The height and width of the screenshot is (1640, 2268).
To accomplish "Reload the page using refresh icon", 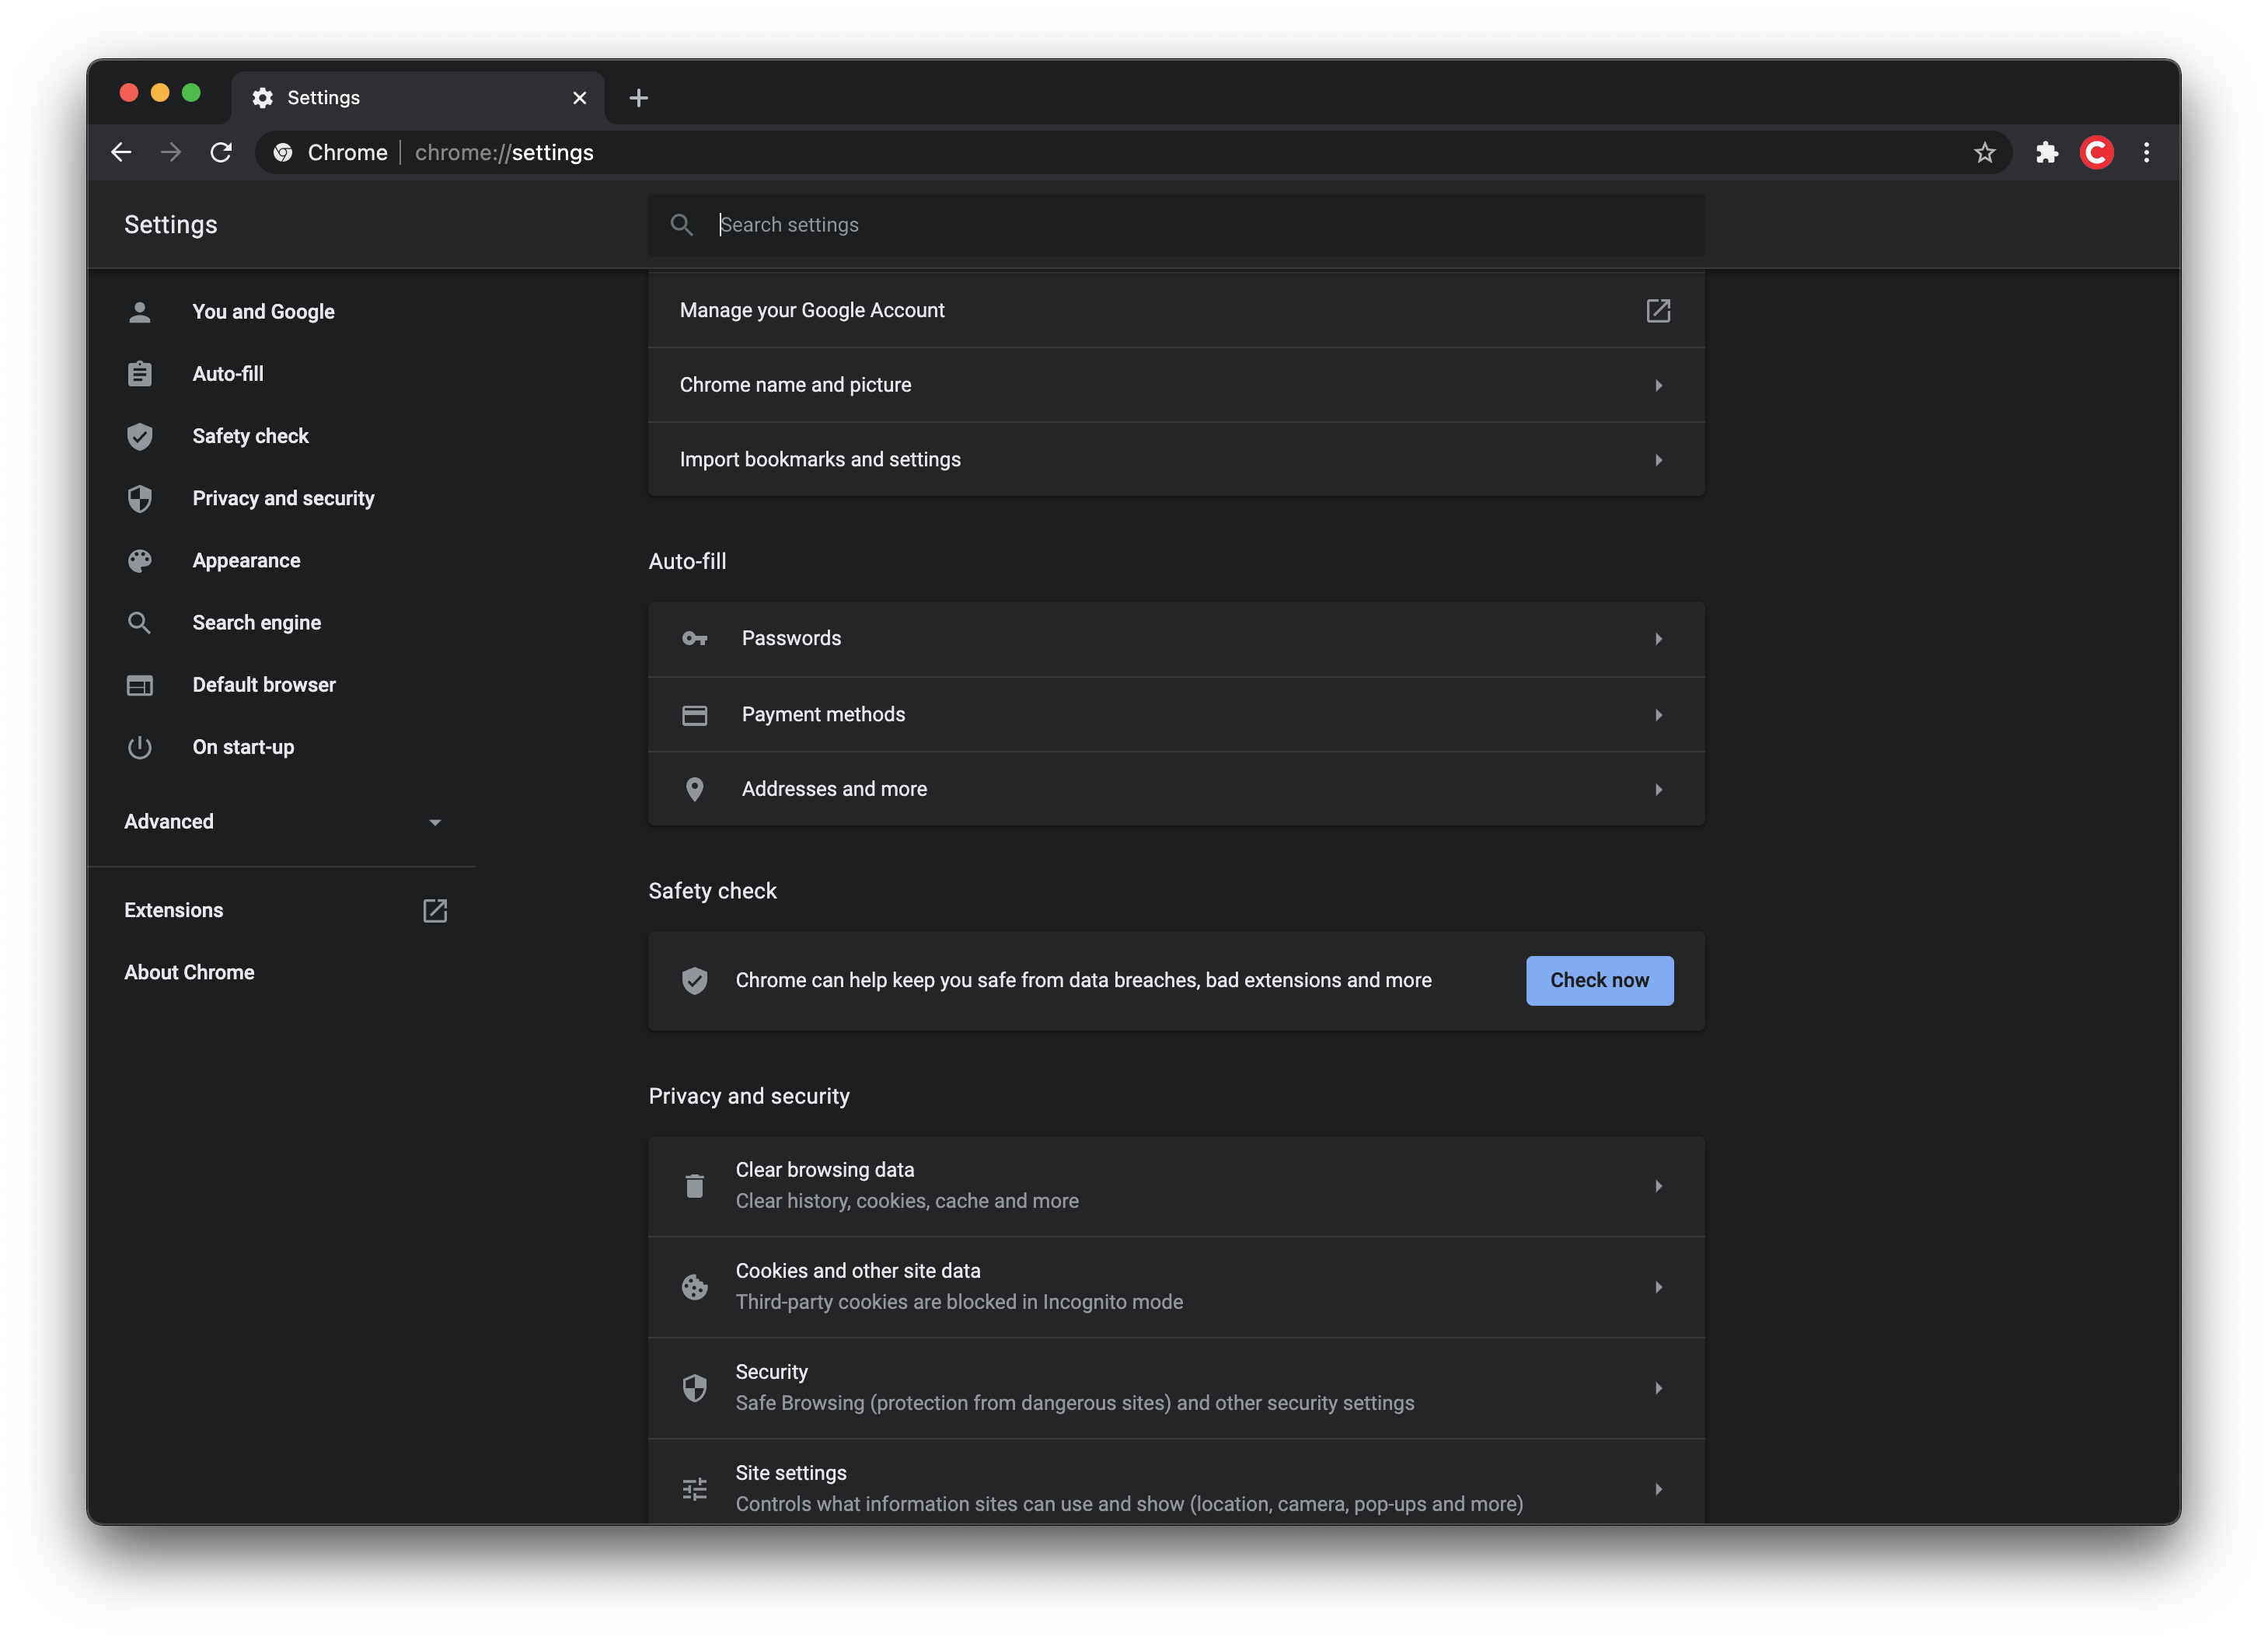I will 221,152.
